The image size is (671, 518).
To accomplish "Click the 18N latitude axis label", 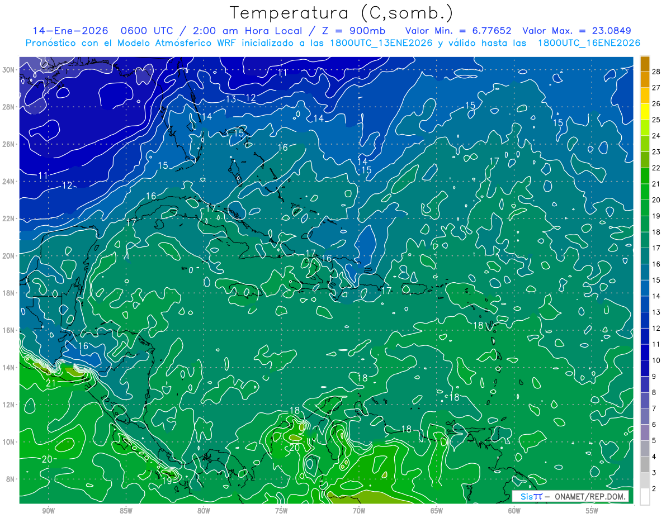I will 9,293.
